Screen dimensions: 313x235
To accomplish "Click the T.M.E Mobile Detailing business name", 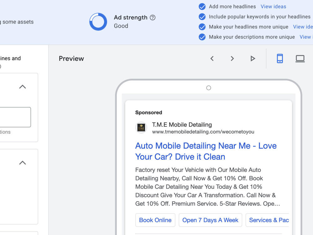I will 182,125.
